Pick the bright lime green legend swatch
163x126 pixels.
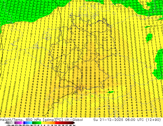click(x=40, y=123)
